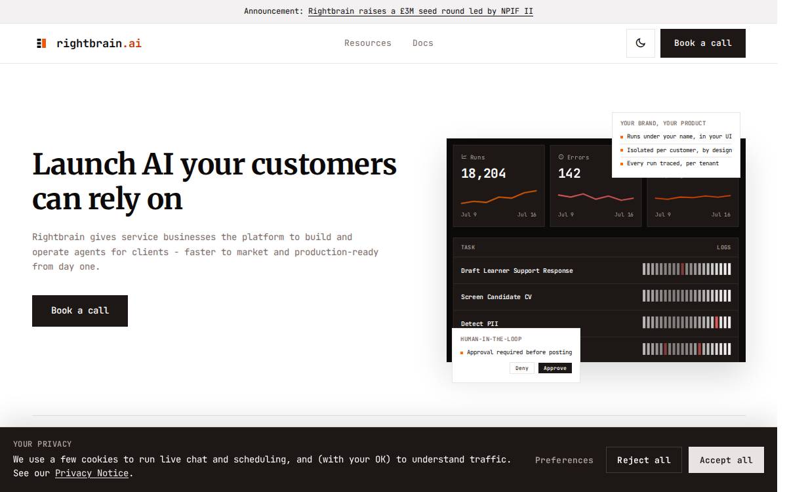
Task: Reject all cookies
Action: click(x=644, y=461)
